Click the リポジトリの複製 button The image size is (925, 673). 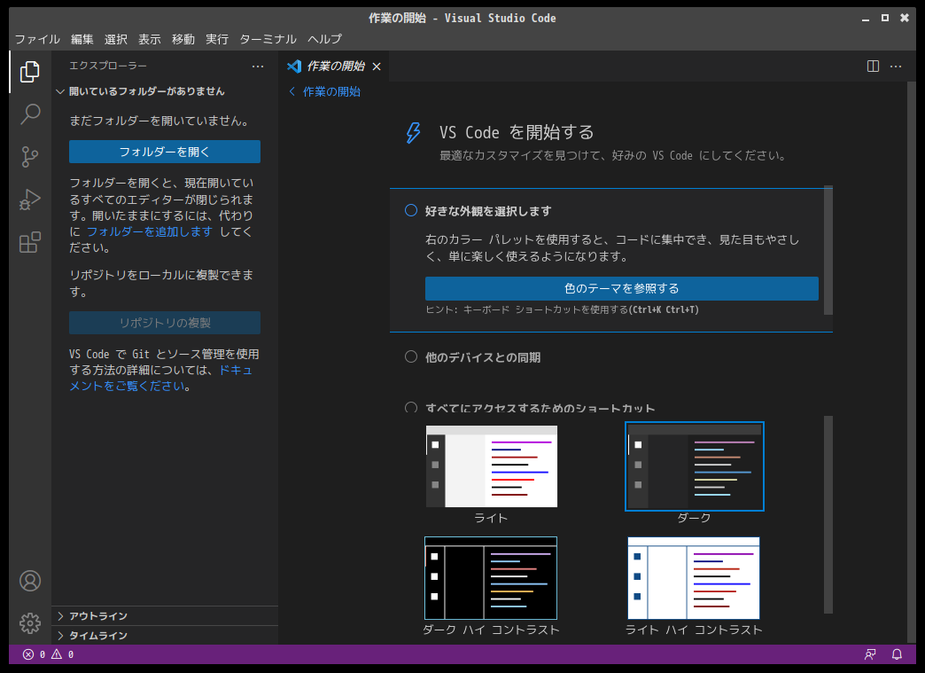click(165, 323)
